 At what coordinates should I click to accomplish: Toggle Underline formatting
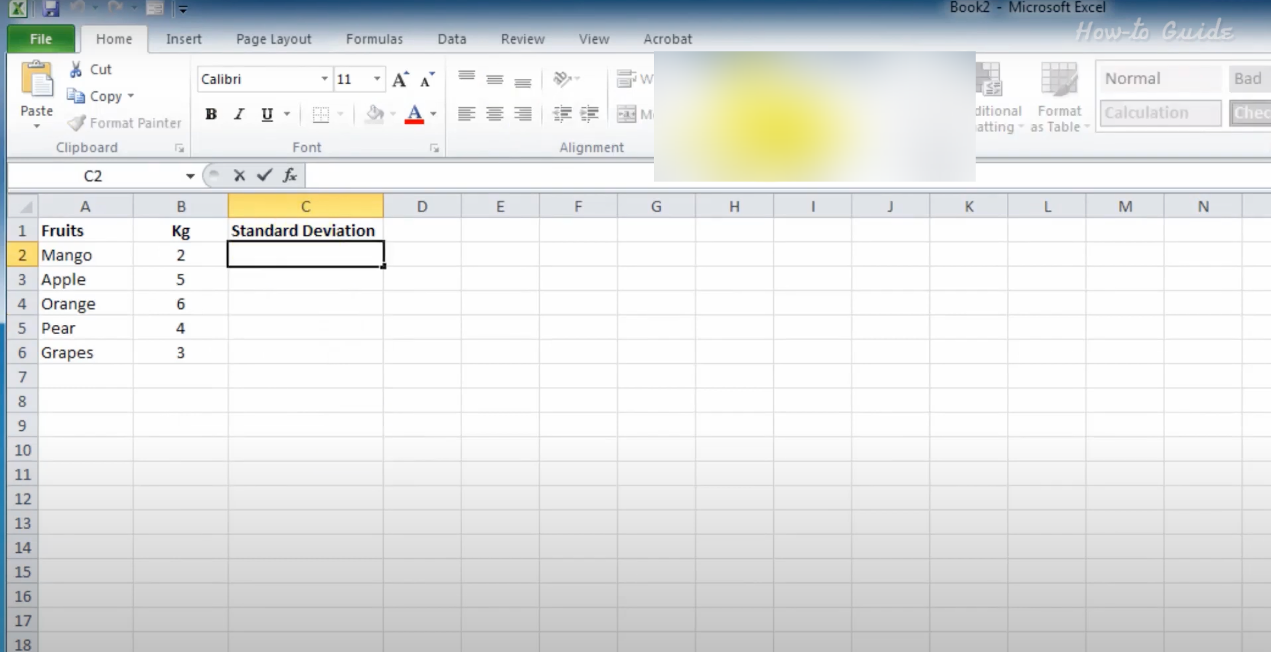(267, 114)
